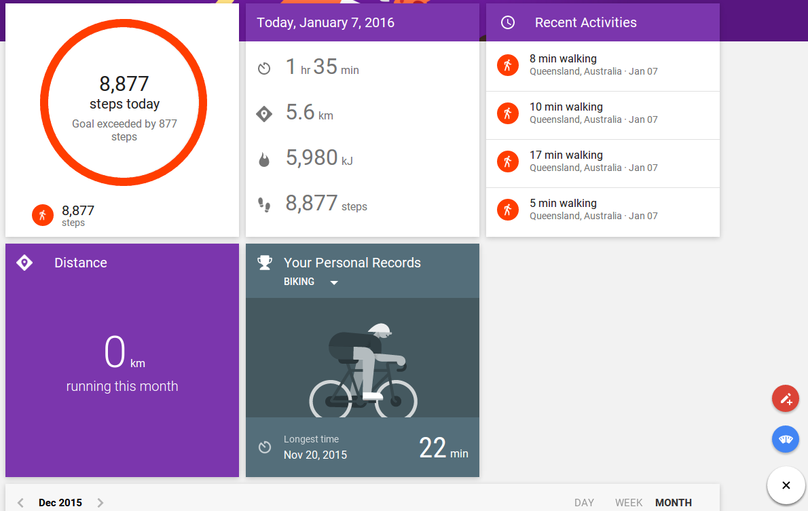Close the floating action menu with X
Image resolution: width=808 pixels, height=511 pixels.
pos(786,485)
